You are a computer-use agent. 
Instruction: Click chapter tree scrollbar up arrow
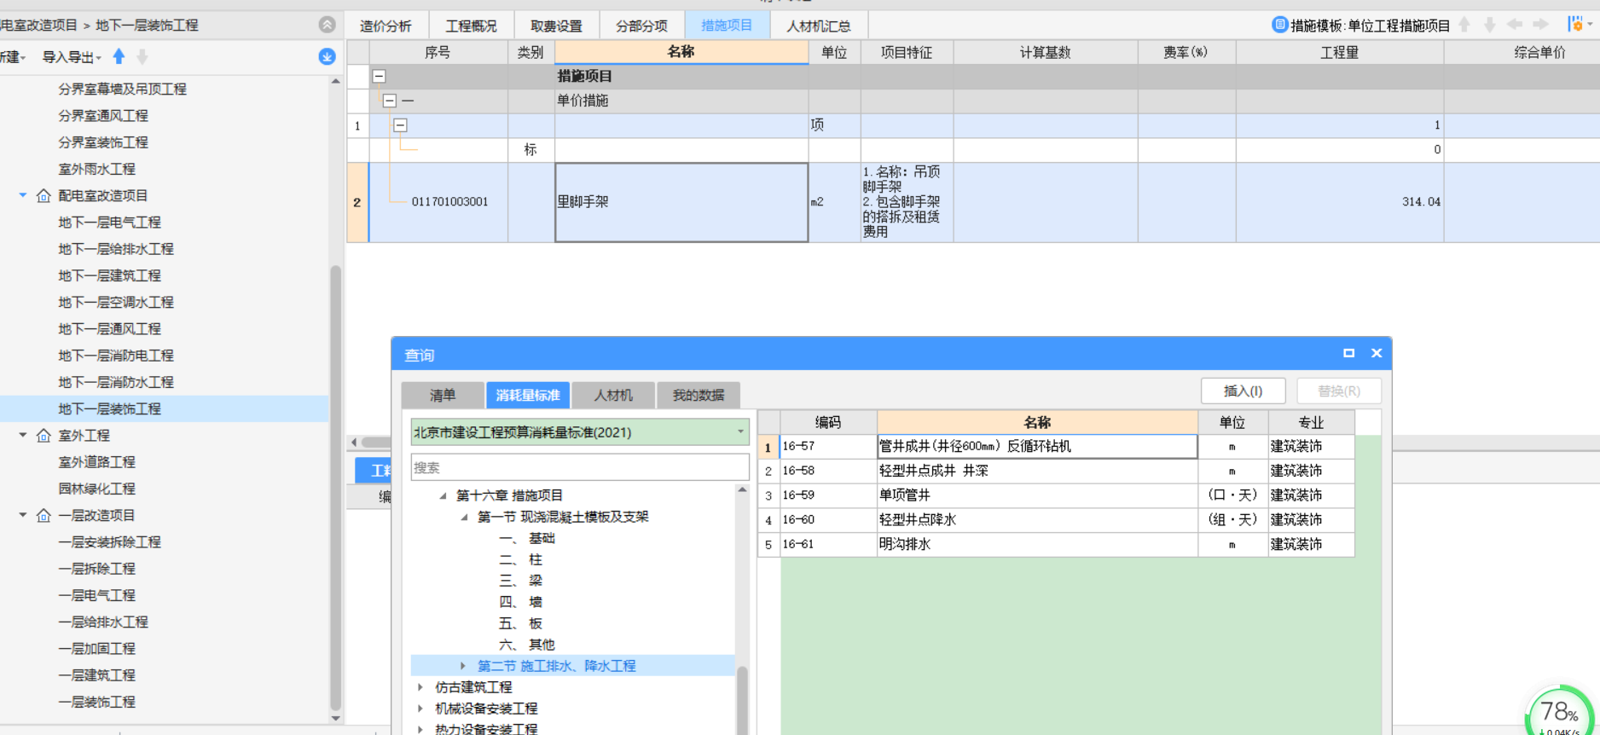coord(742,490)
